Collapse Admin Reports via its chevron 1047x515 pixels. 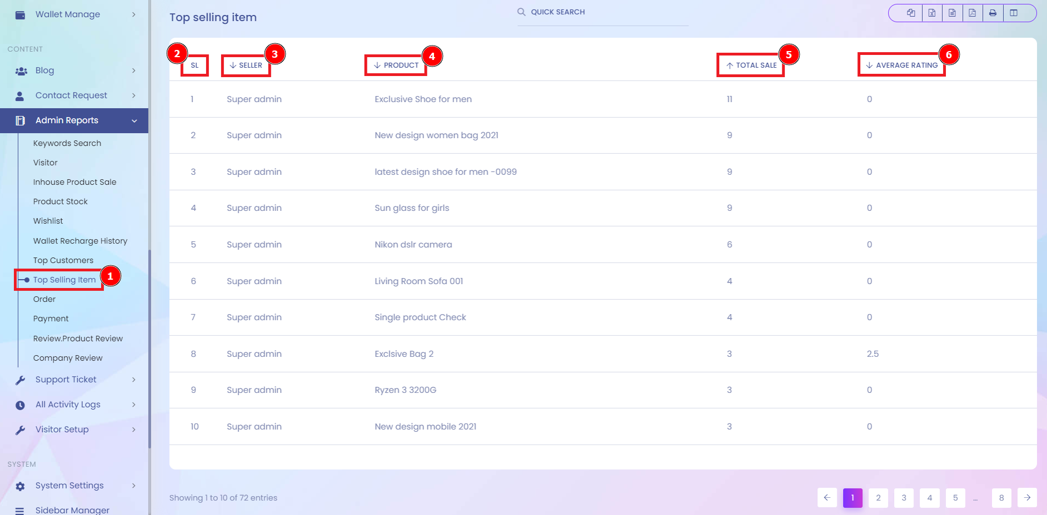click(x=134, y=121)
